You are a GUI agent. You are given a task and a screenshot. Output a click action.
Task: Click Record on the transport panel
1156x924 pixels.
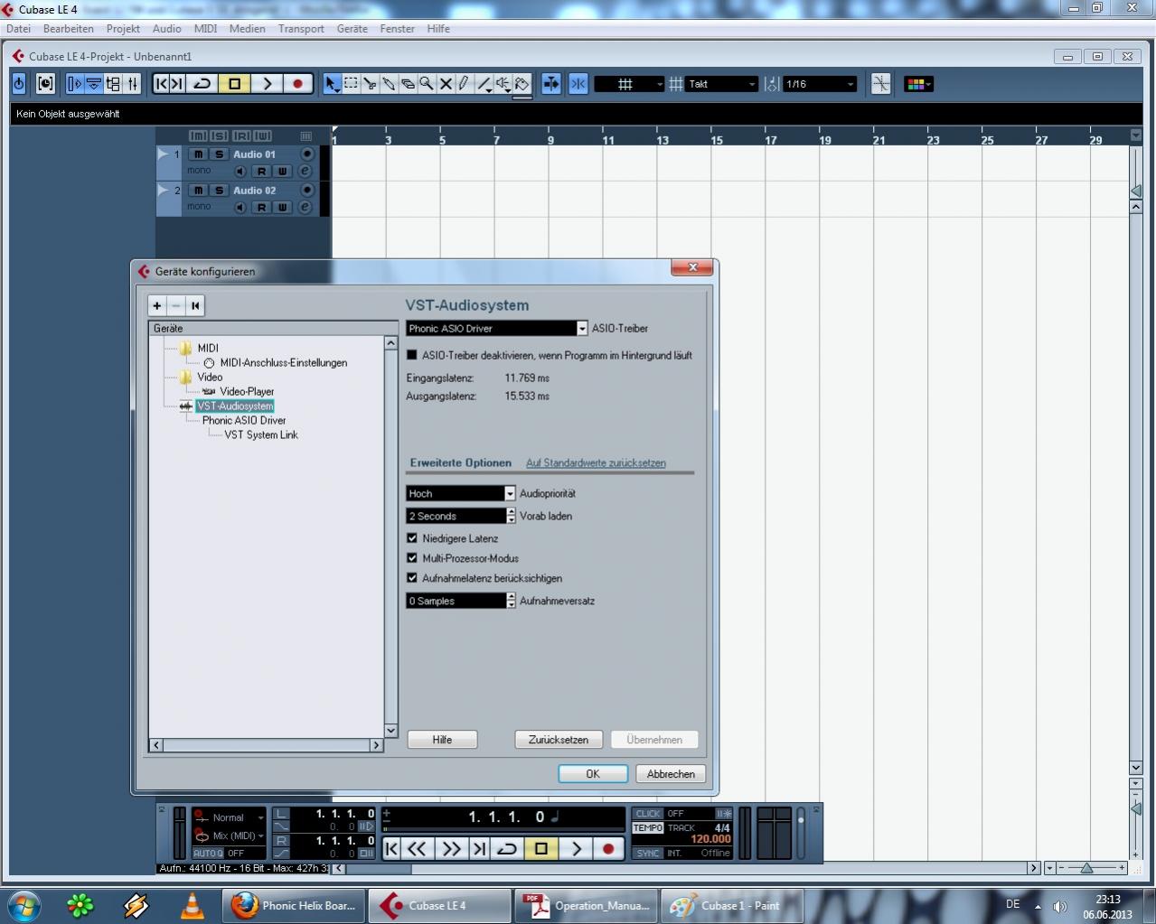(608, 848)
